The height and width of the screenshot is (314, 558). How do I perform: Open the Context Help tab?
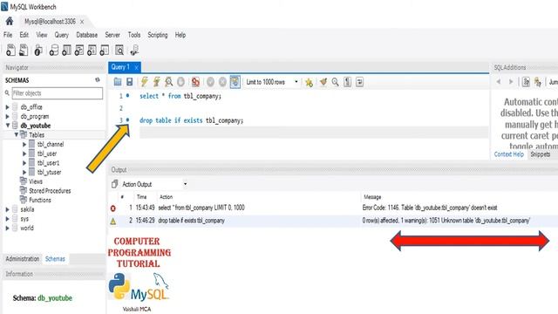(509, 154)
